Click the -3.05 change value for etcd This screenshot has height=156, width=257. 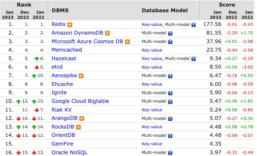247,67
